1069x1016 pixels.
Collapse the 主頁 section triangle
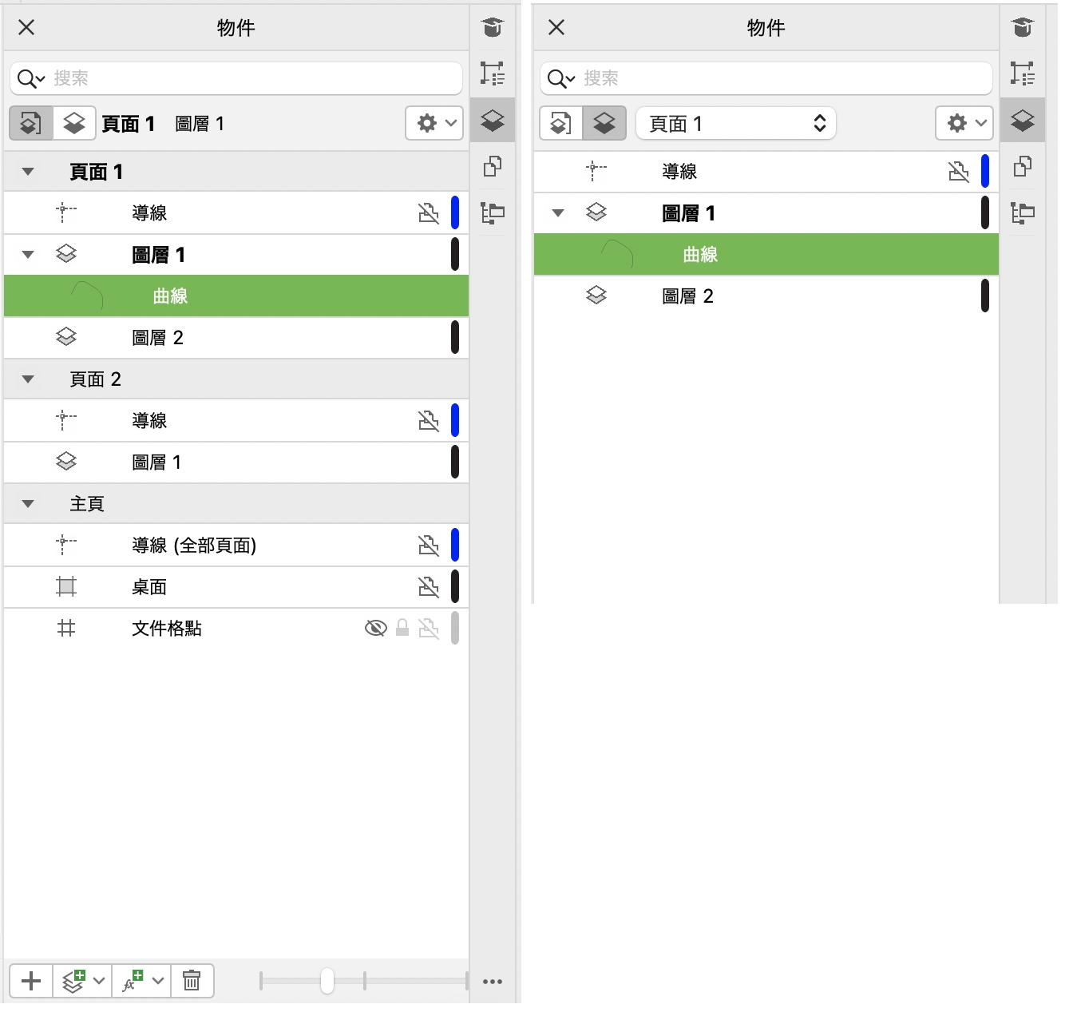[28, 504]
